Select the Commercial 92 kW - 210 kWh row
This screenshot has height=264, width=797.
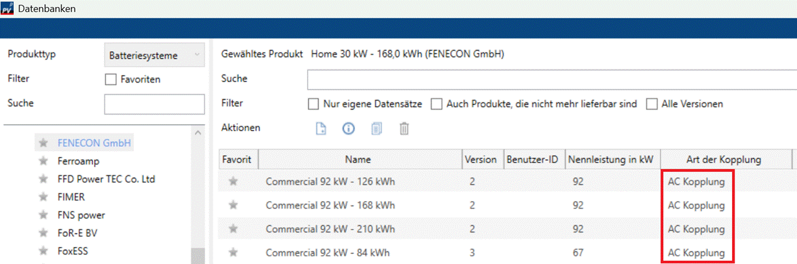[x=330, y=229]
